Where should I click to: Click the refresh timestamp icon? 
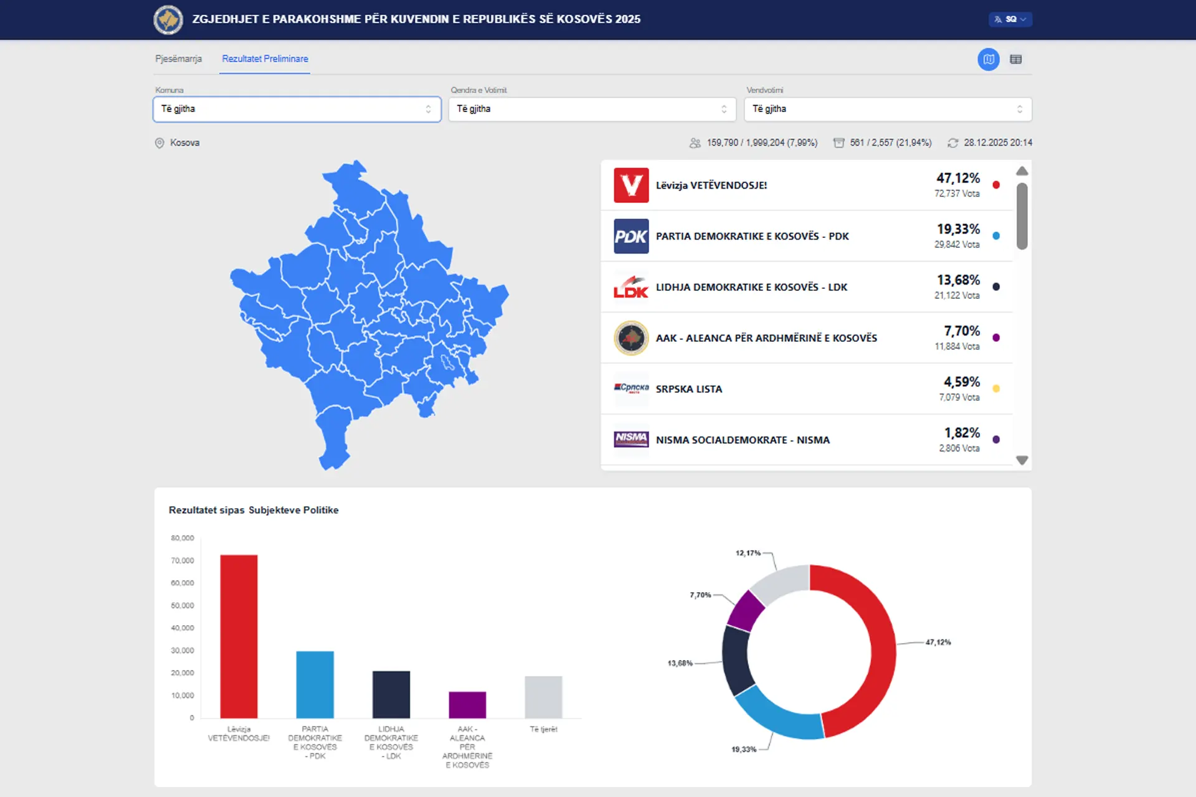coord(953,143)
